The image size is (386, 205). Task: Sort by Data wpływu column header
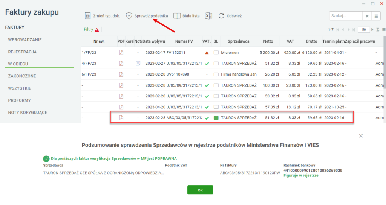point(154,41)
